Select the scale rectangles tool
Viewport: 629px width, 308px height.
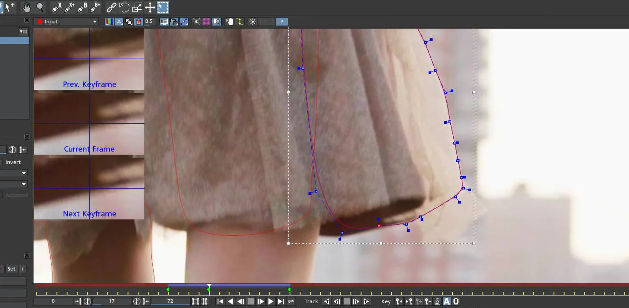pyautogui.click(x=137, y=7)
